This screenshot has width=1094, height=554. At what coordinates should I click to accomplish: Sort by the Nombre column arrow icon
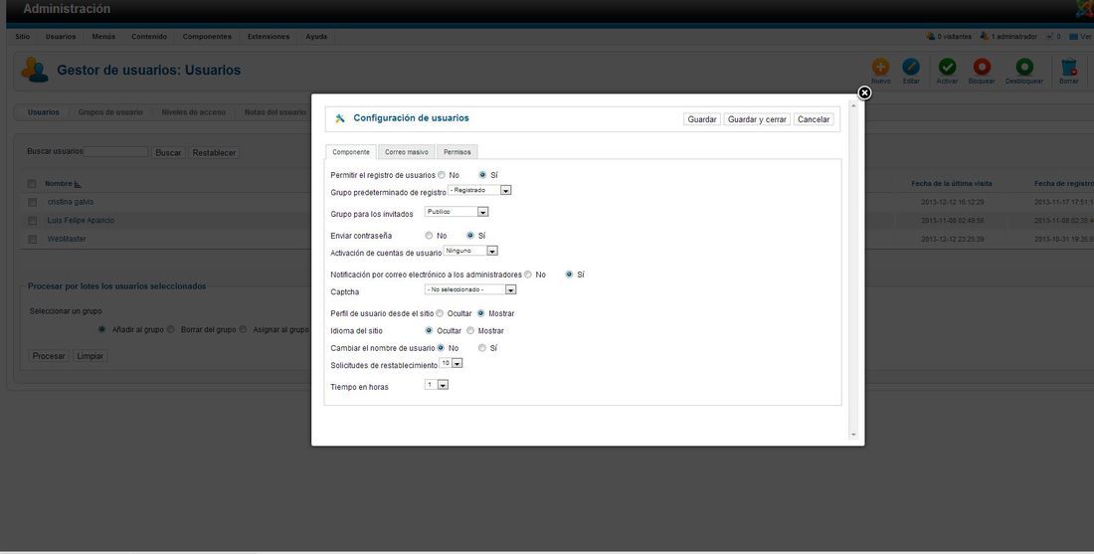(78, 184)
